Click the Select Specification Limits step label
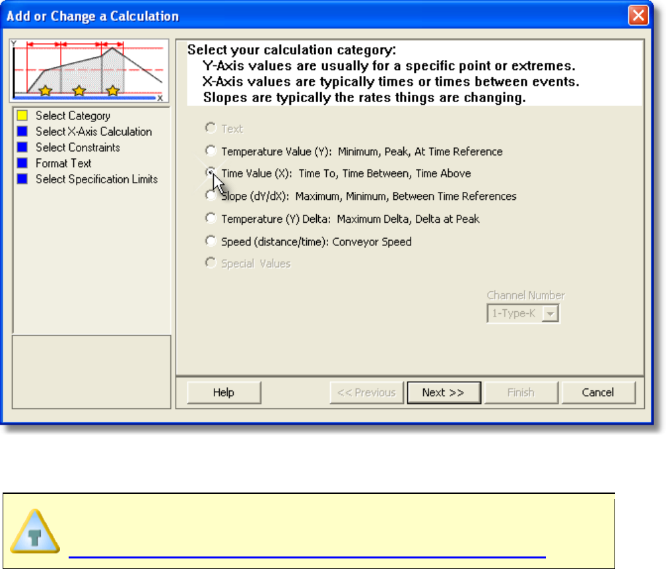 click(x=97, y=179)
